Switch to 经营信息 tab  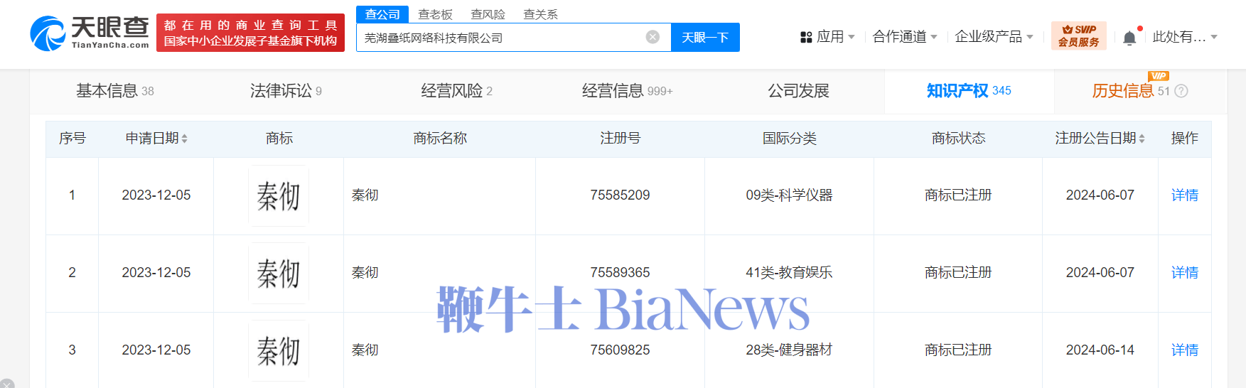point(627,91)
